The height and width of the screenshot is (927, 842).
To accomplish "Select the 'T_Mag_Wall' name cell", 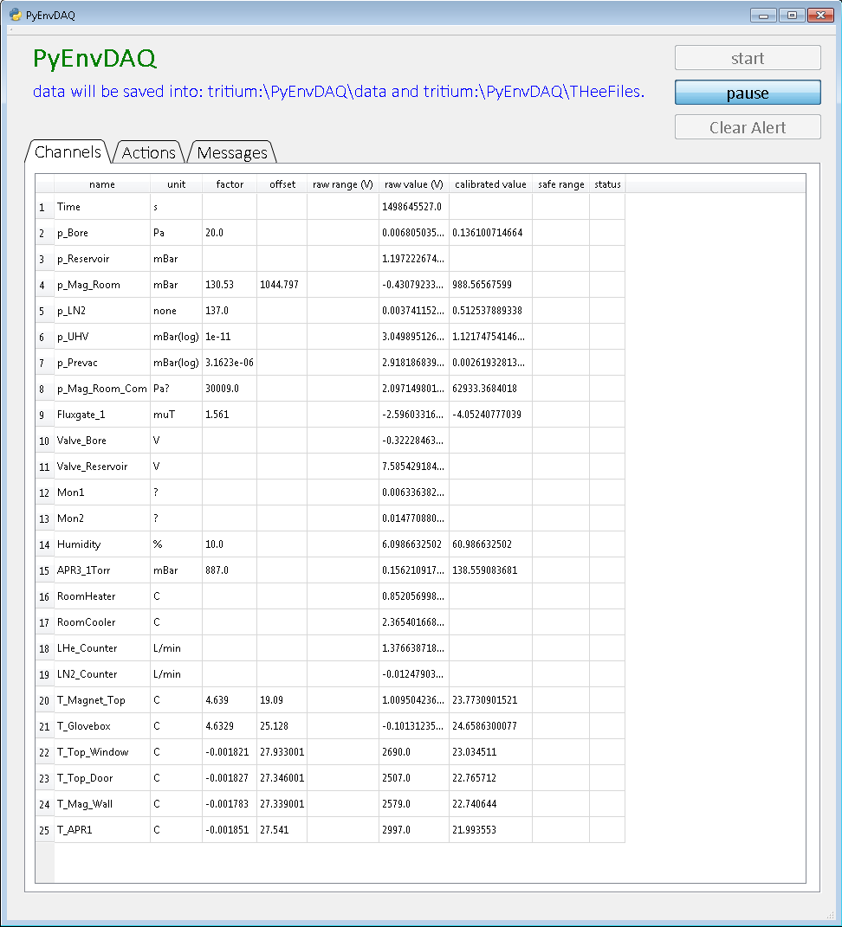I will 102,805.
